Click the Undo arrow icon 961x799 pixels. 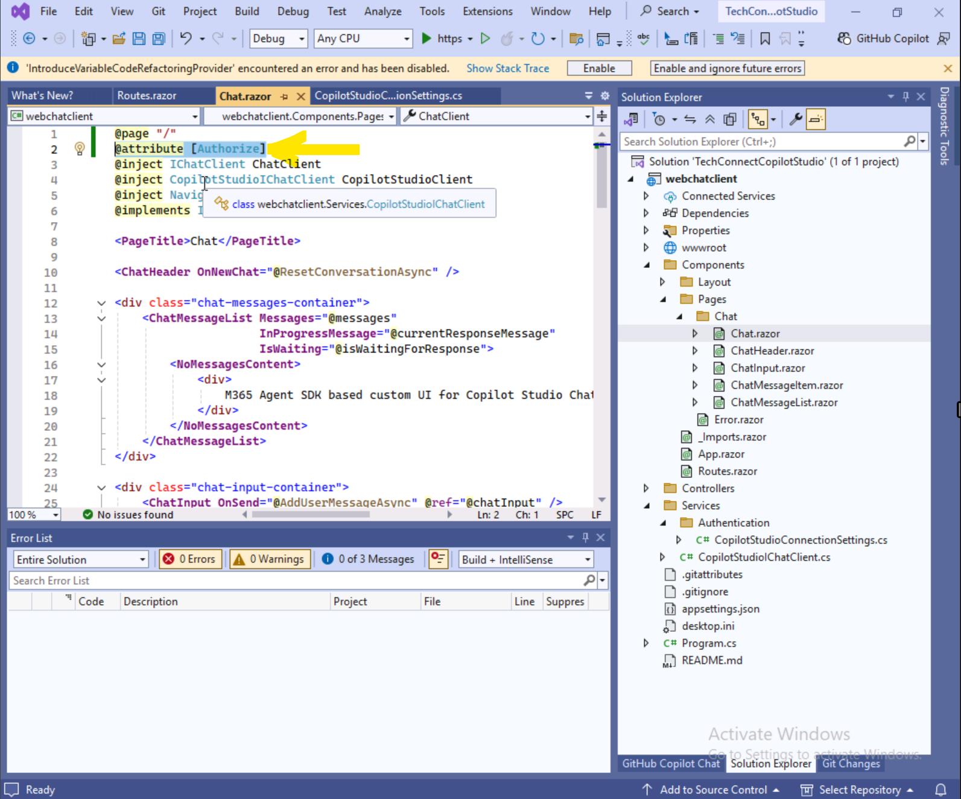186,39
